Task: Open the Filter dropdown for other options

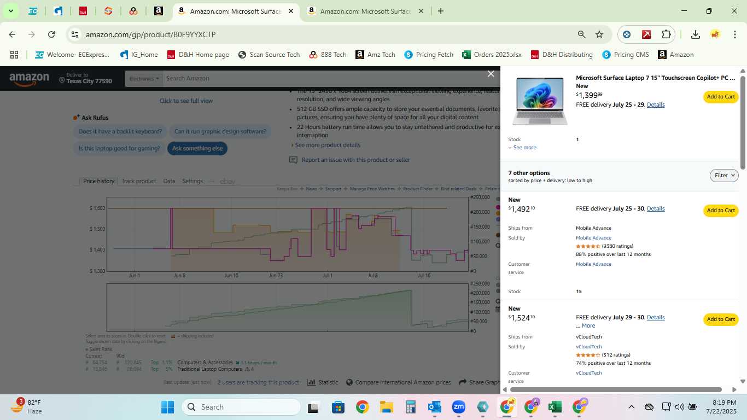Action: coord(724,176)
